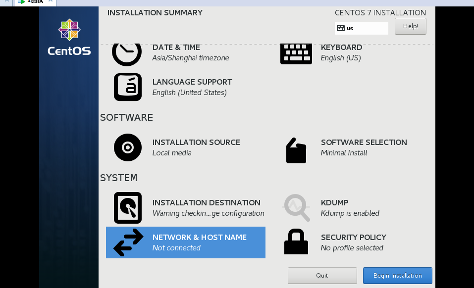The image size is (474, 288).
Task: Click Begin Installation button
Action: pyautogui.click(x=398, y=275)
